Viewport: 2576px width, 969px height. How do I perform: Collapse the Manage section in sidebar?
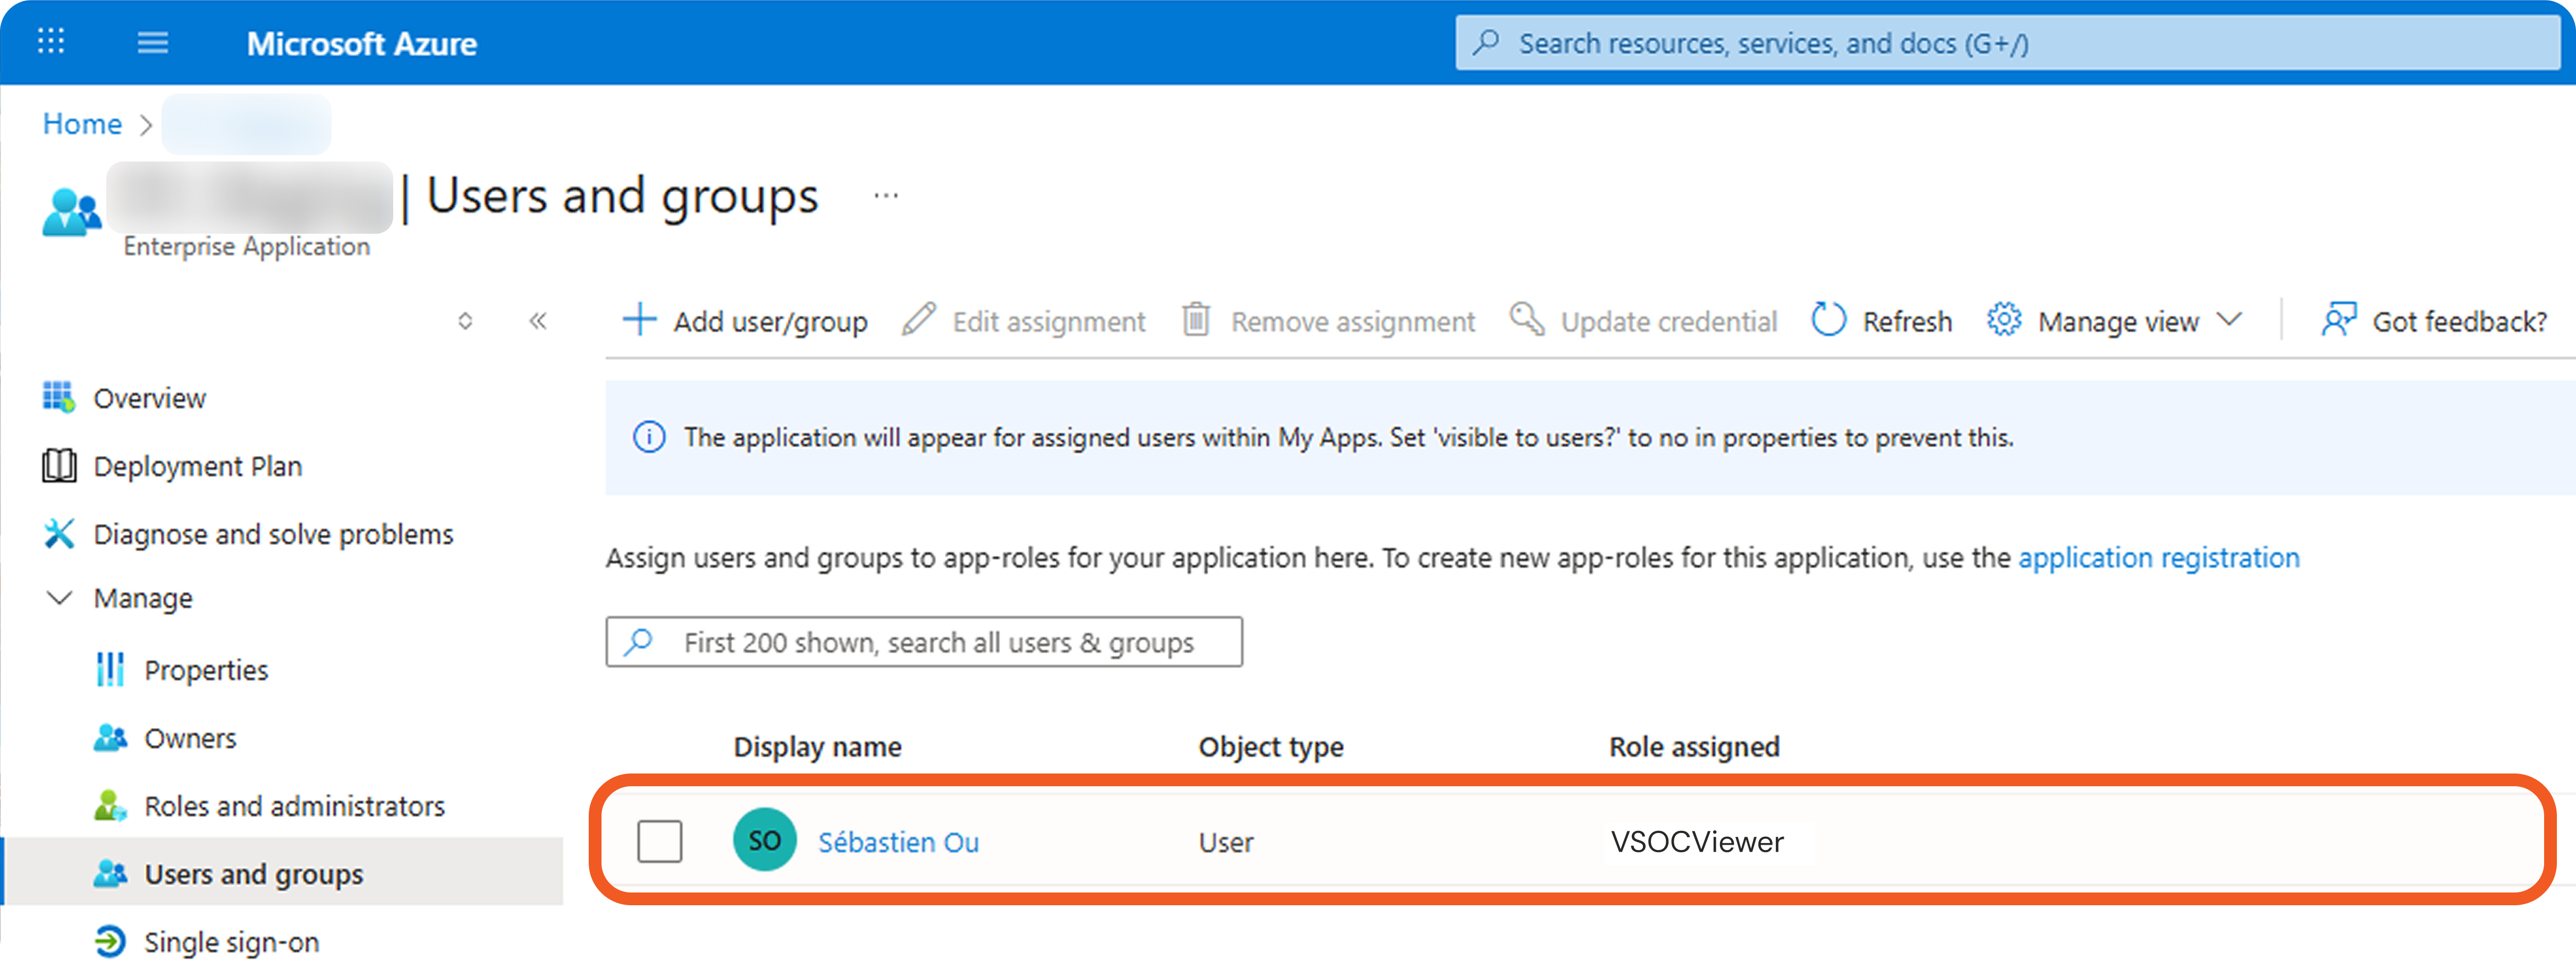click(x=60, y=598)
